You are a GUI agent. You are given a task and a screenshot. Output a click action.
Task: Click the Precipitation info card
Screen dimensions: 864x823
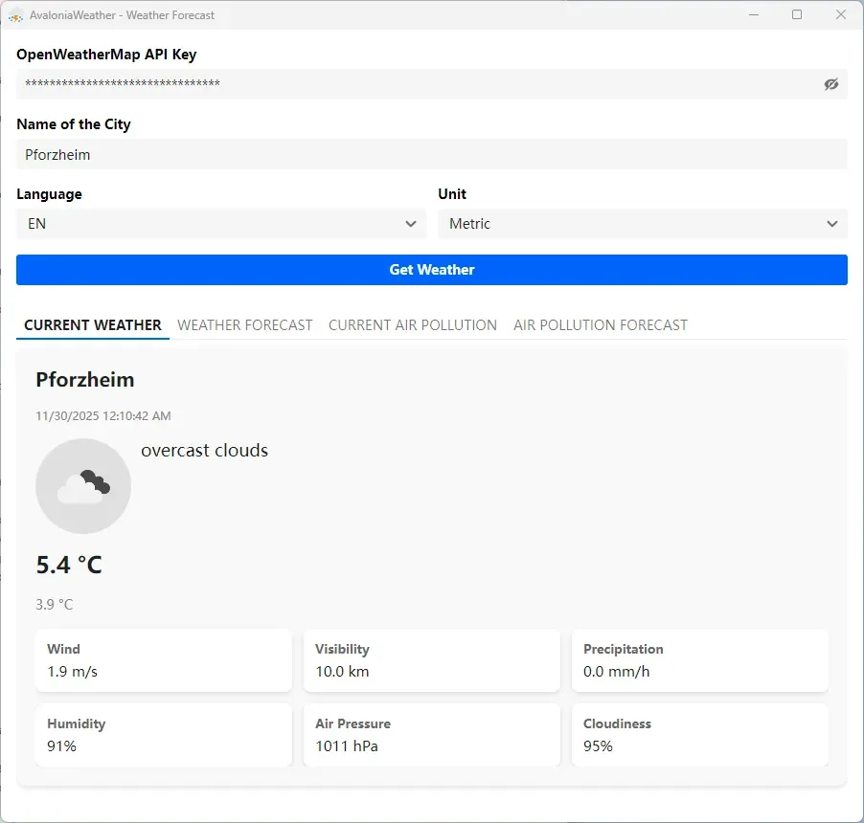click(699, 660)
